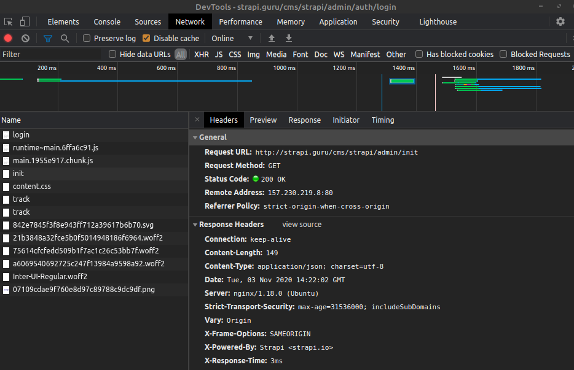Toggle the device toolbar icon

click(24, 21)
